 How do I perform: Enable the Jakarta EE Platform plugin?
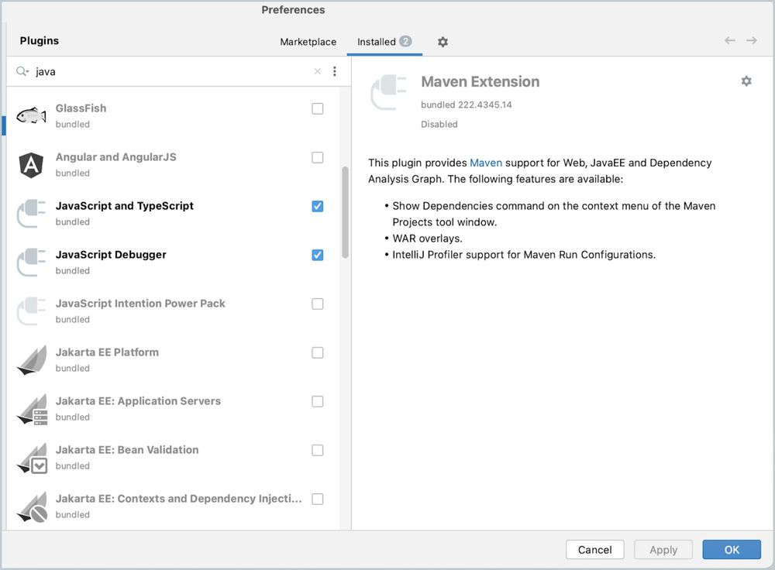coord(317,352)
